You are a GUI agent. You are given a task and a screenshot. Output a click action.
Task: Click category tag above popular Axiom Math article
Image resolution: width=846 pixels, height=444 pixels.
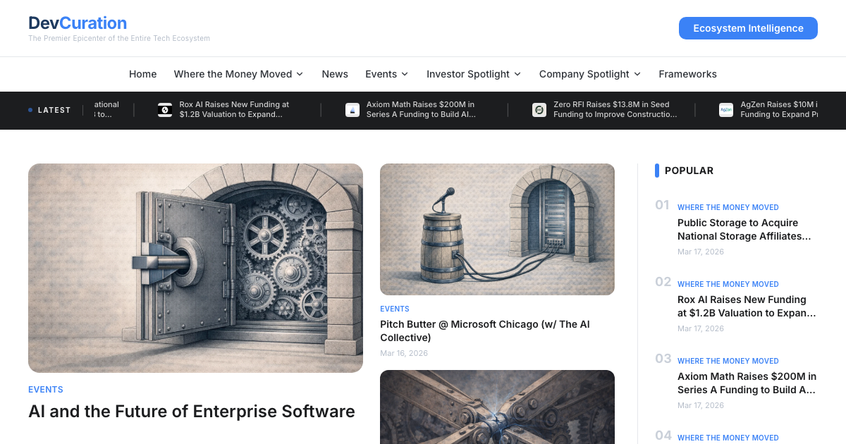pyautogui.click(x=728, y=361)
